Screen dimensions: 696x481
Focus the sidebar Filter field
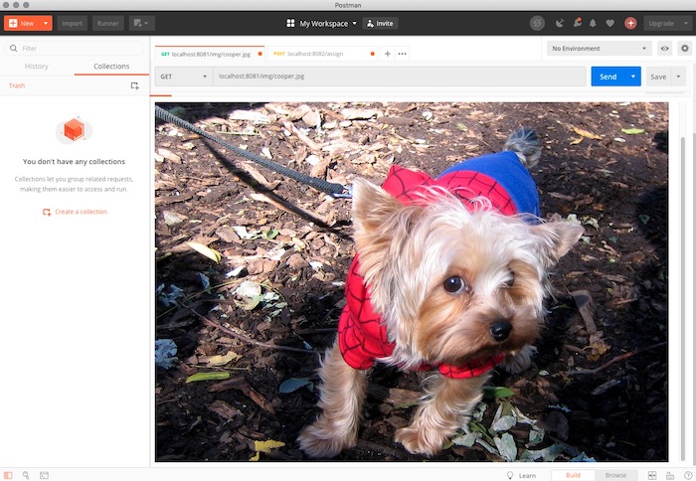(75, 48)
